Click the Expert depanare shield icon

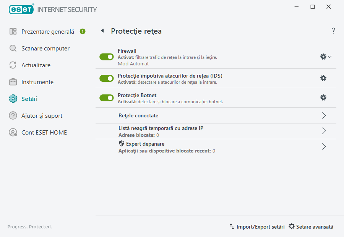click(122, 143)
